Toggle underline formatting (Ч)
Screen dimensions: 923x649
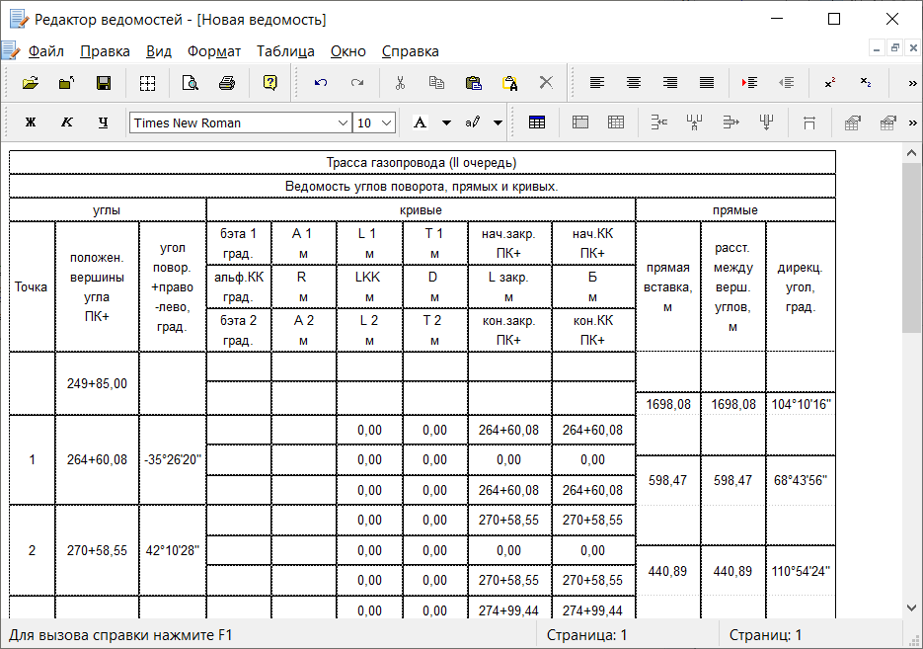click(103, 122)
